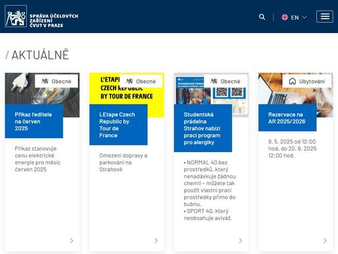Expand the EN language dropdown chevron
This screenshot has width=338, height=254.
pyautogui.click(x=304, y=17)
